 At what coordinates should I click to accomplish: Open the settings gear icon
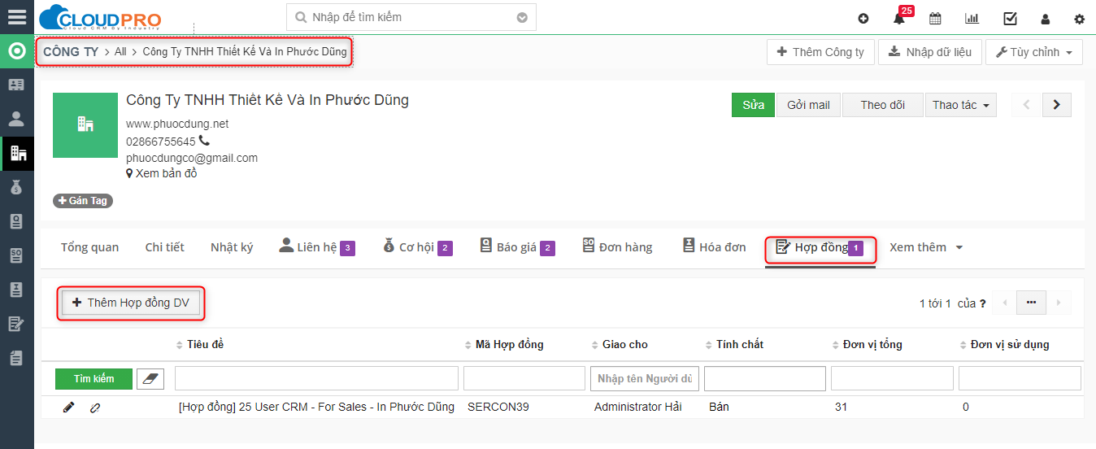click(1080, 19)
